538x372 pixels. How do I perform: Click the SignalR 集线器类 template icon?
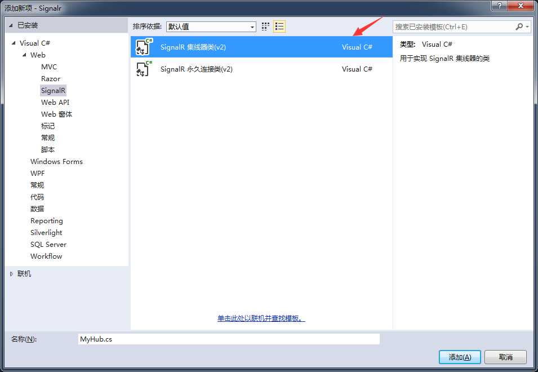(x=144, y=47)
